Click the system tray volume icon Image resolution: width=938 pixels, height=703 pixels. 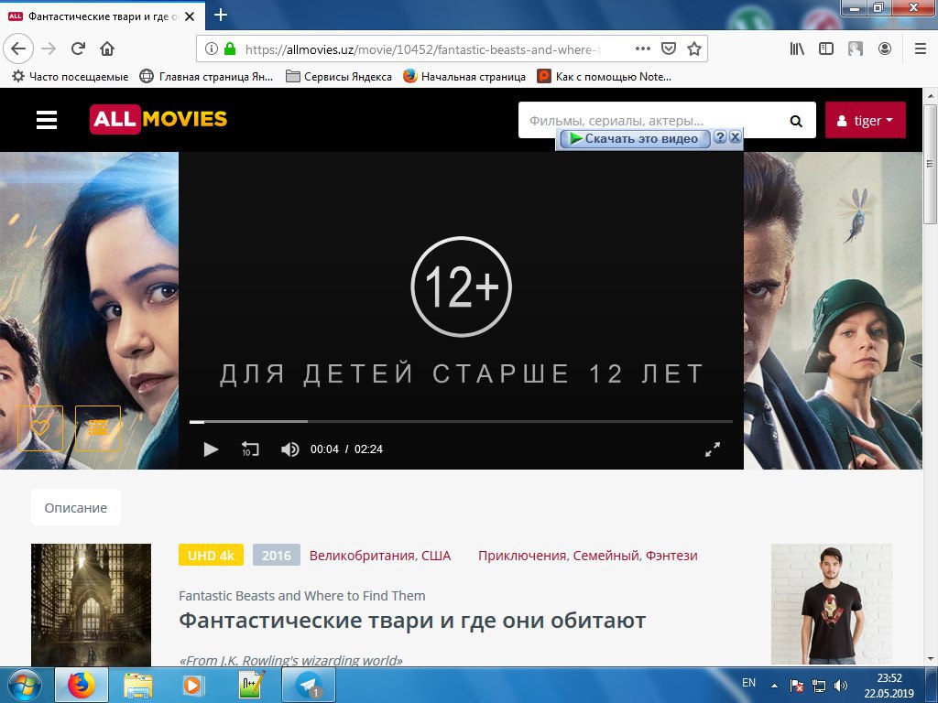click(841, 686)
